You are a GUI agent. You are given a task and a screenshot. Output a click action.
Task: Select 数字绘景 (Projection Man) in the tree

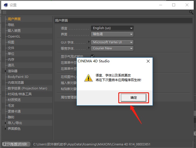[x=28, y=88]
